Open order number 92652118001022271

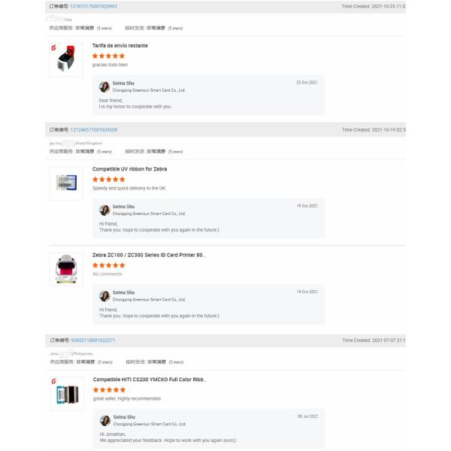tap(92, 341)
